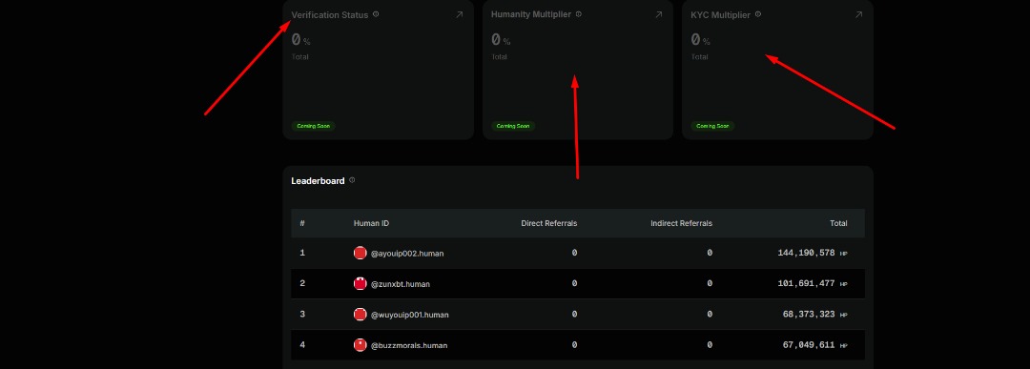Image resolution: width=1030 pixels, height=369 pixels.
Task: Show info tooltip next to Humanity Multiplier
Action: click(579, 13)
